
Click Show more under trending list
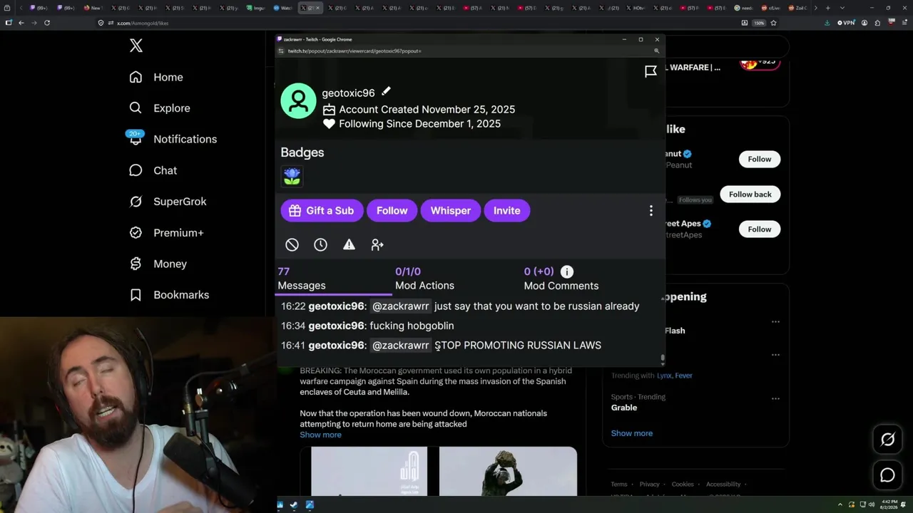click(x=631, y=433)
